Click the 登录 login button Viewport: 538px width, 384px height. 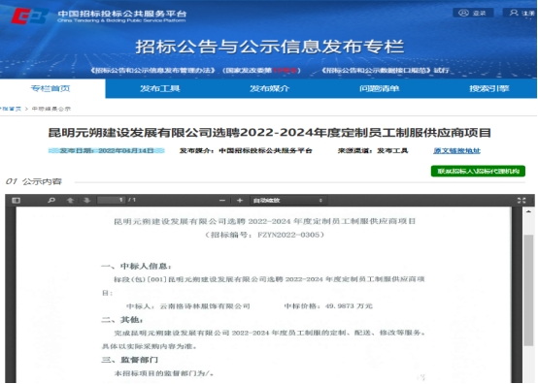473,13
